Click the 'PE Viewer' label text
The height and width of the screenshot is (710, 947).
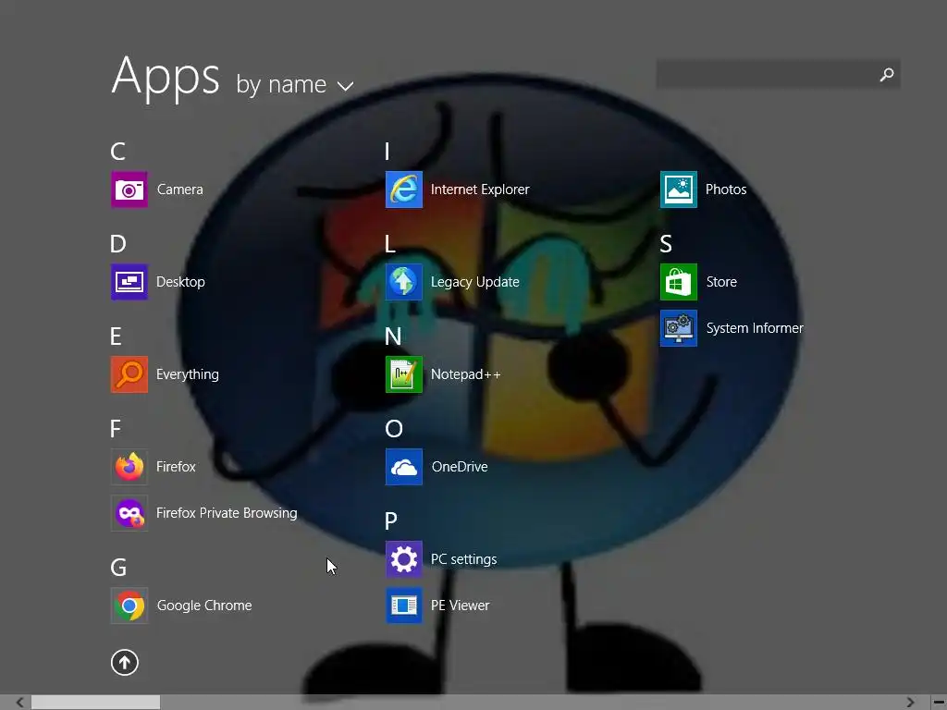(x=461, y=606)
